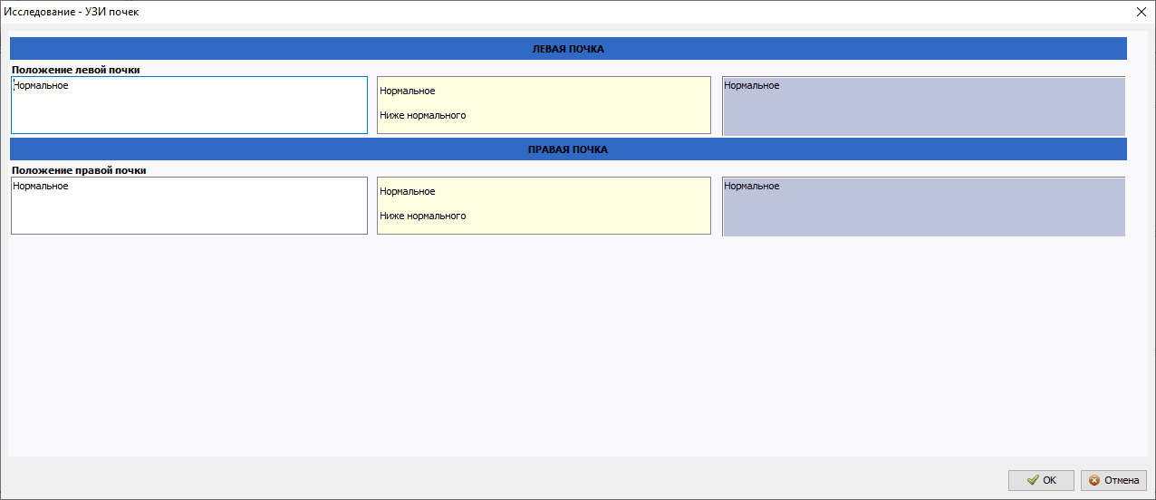1156x500 pixels.
Task: Click the red cross icon on Отмена
Action: pos(1094,480)
